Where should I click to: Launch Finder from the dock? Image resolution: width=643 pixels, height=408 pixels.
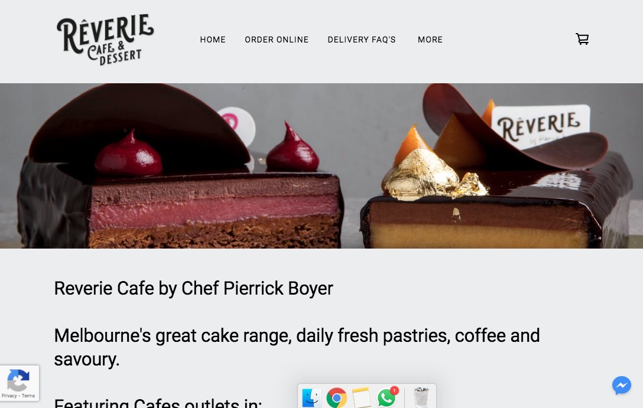[x=311, y=398]
